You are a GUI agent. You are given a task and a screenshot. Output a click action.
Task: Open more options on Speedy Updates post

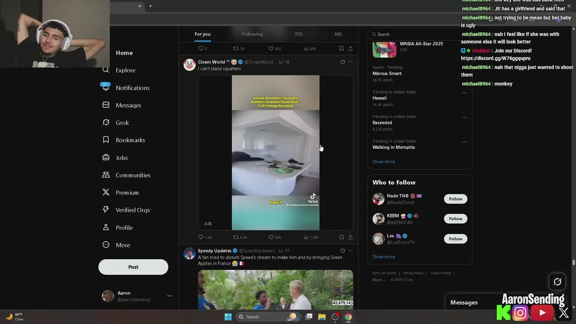click(x=351, y=251)
